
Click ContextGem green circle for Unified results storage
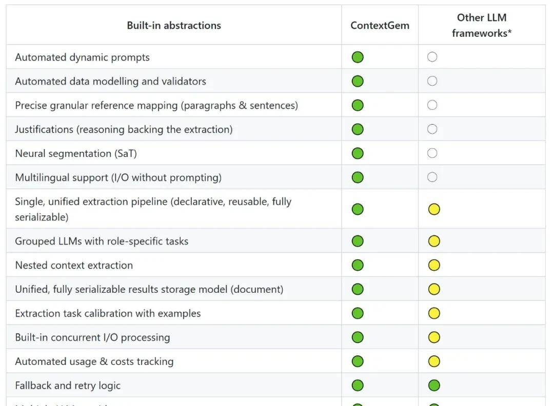358,289
